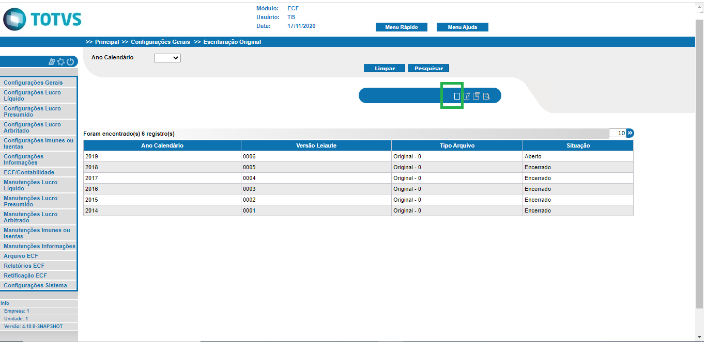Click the Situação column header
Image resolution: width=706 pixels, height=342 pixels.
click(578, 145)
